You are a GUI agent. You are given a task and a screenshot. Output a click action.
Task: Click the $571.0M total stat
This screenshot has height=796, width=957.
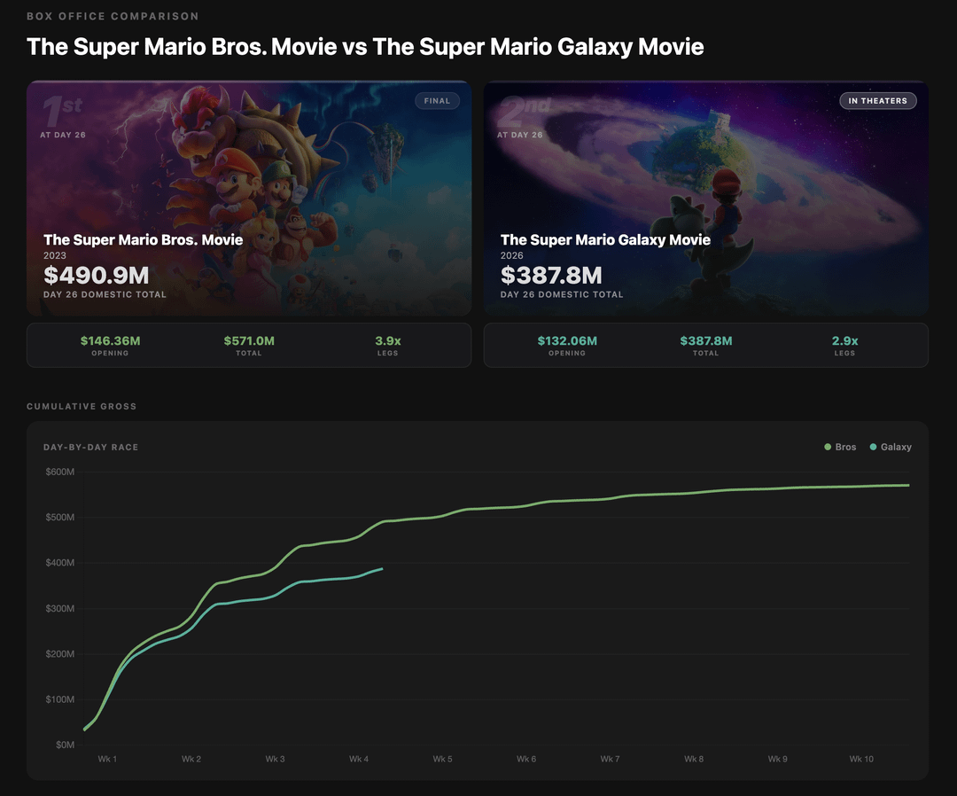249,340
